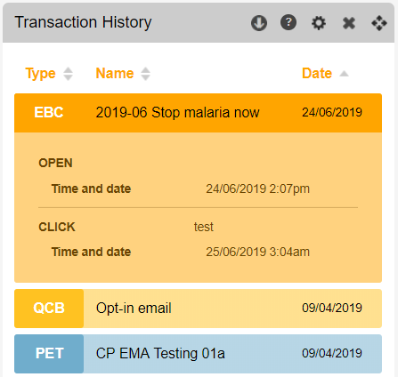Screen dimensions: 398x377
Task: Toggle sort arrows next to Name
Action: 145,74
